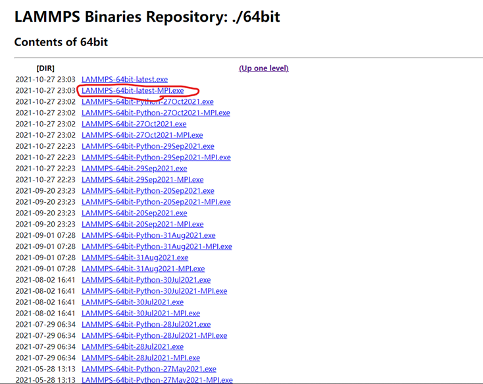Viewport: 483px width, 384px height.
Task: Open LAMMPS-64bit-Python-27Oct2021.exe link
Action: click(147, 101)
